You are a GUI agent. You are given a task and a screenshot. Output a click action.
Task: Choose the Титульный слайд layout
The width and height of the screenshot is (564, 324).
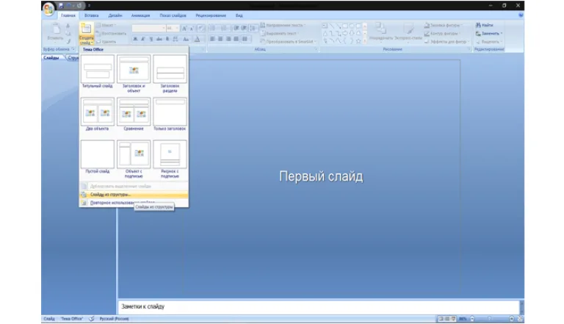click(98, 72)
